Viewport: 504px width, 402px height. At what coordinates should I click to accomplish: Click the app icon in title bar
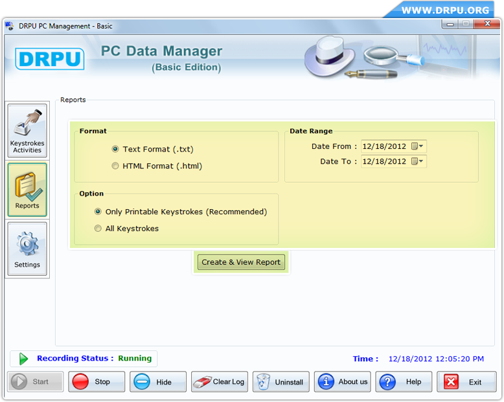click(x=10, y=26)
